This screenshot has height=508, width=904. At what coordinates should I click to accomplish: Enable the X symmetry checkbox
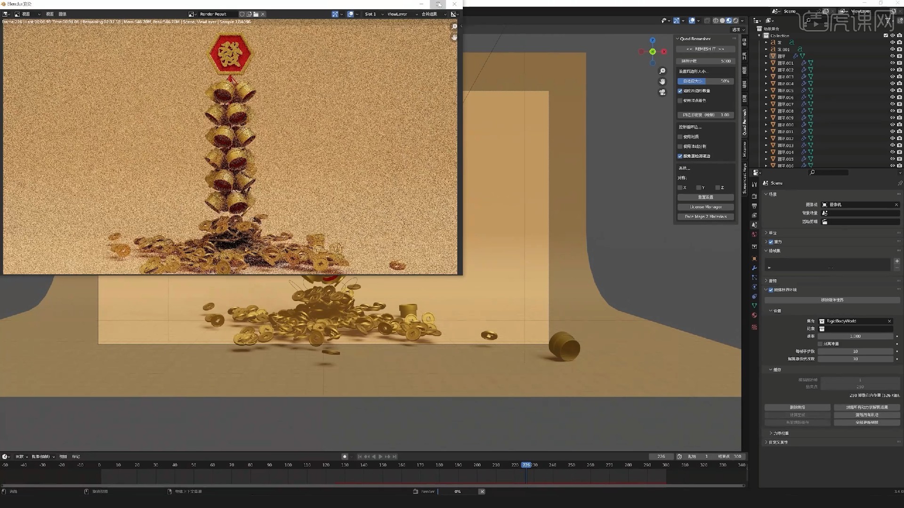(x=680, y=188)
